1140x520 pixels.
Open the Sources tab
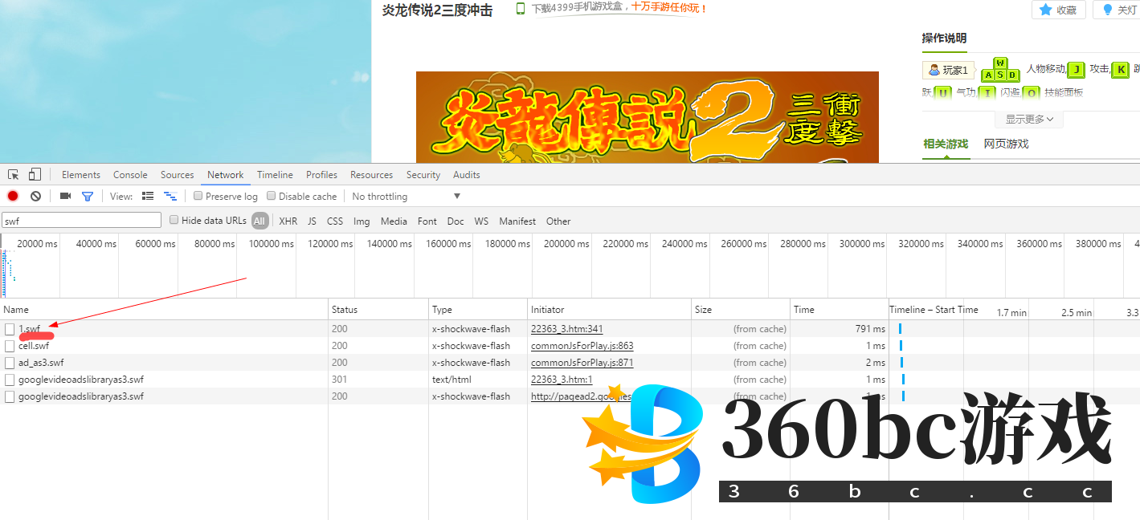177,175
